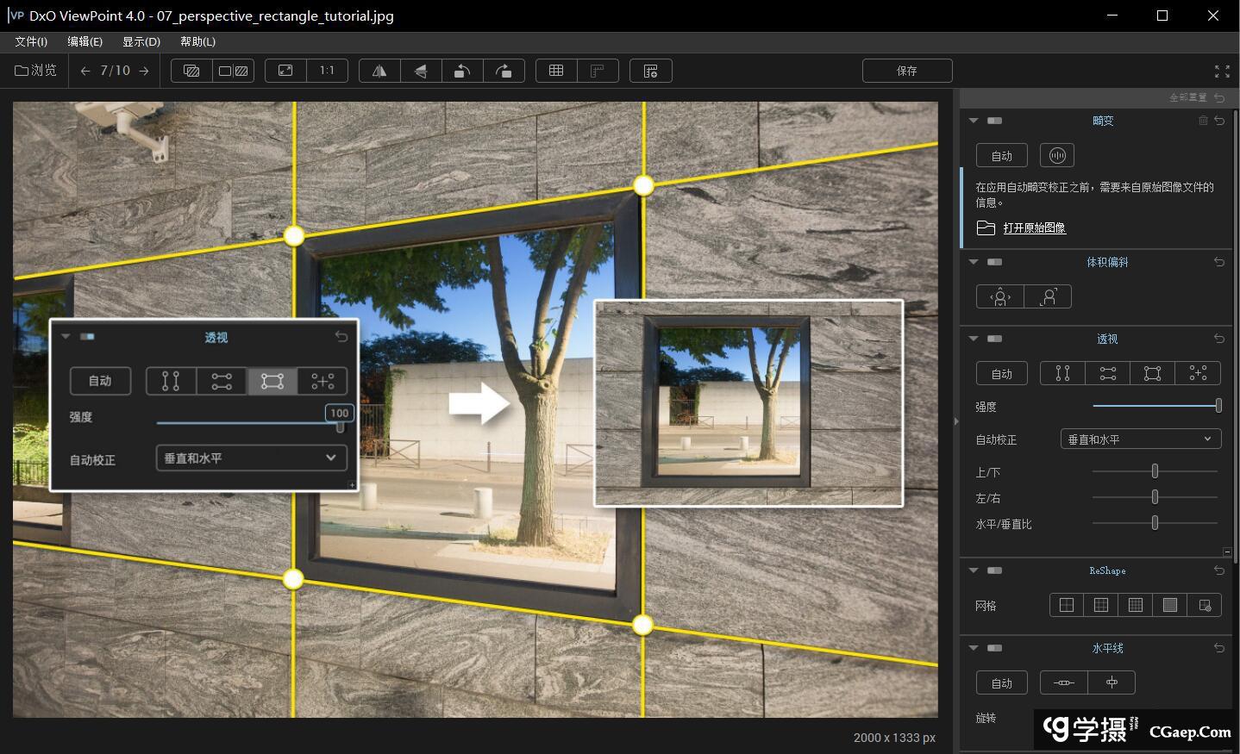Toggle the 畸变 distortion correction switch

click(x=994, y=121)
